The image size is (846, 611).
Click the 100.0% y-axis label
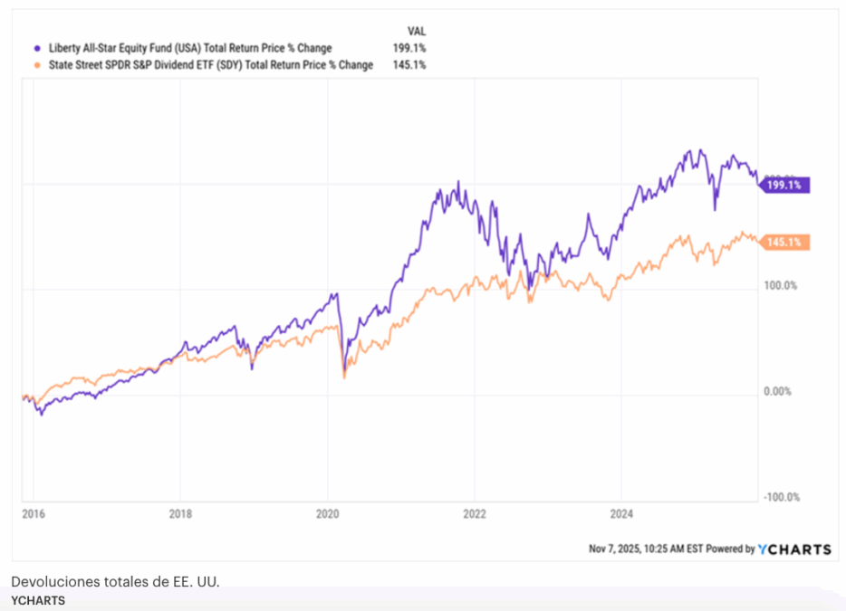click(x=779, y=286)
